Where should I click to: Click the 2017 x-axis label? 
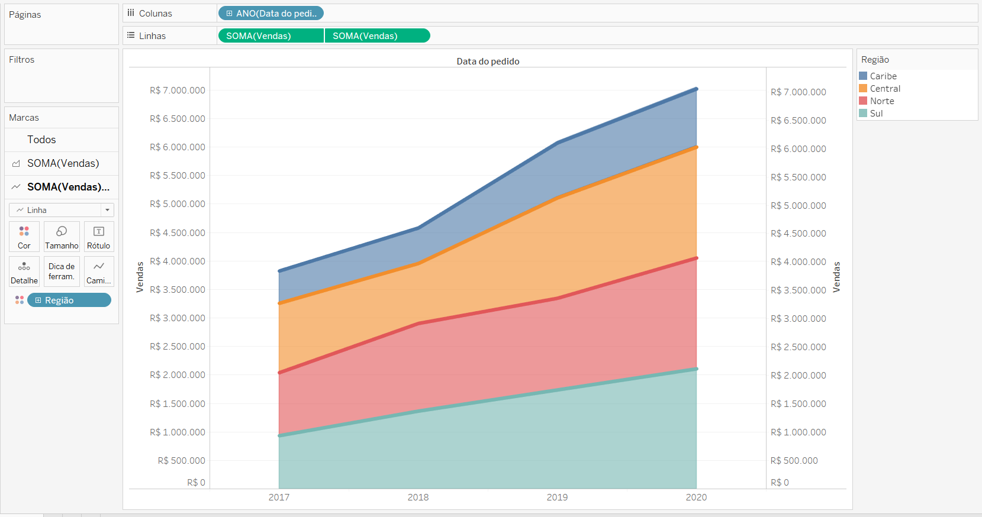(279, 497)
